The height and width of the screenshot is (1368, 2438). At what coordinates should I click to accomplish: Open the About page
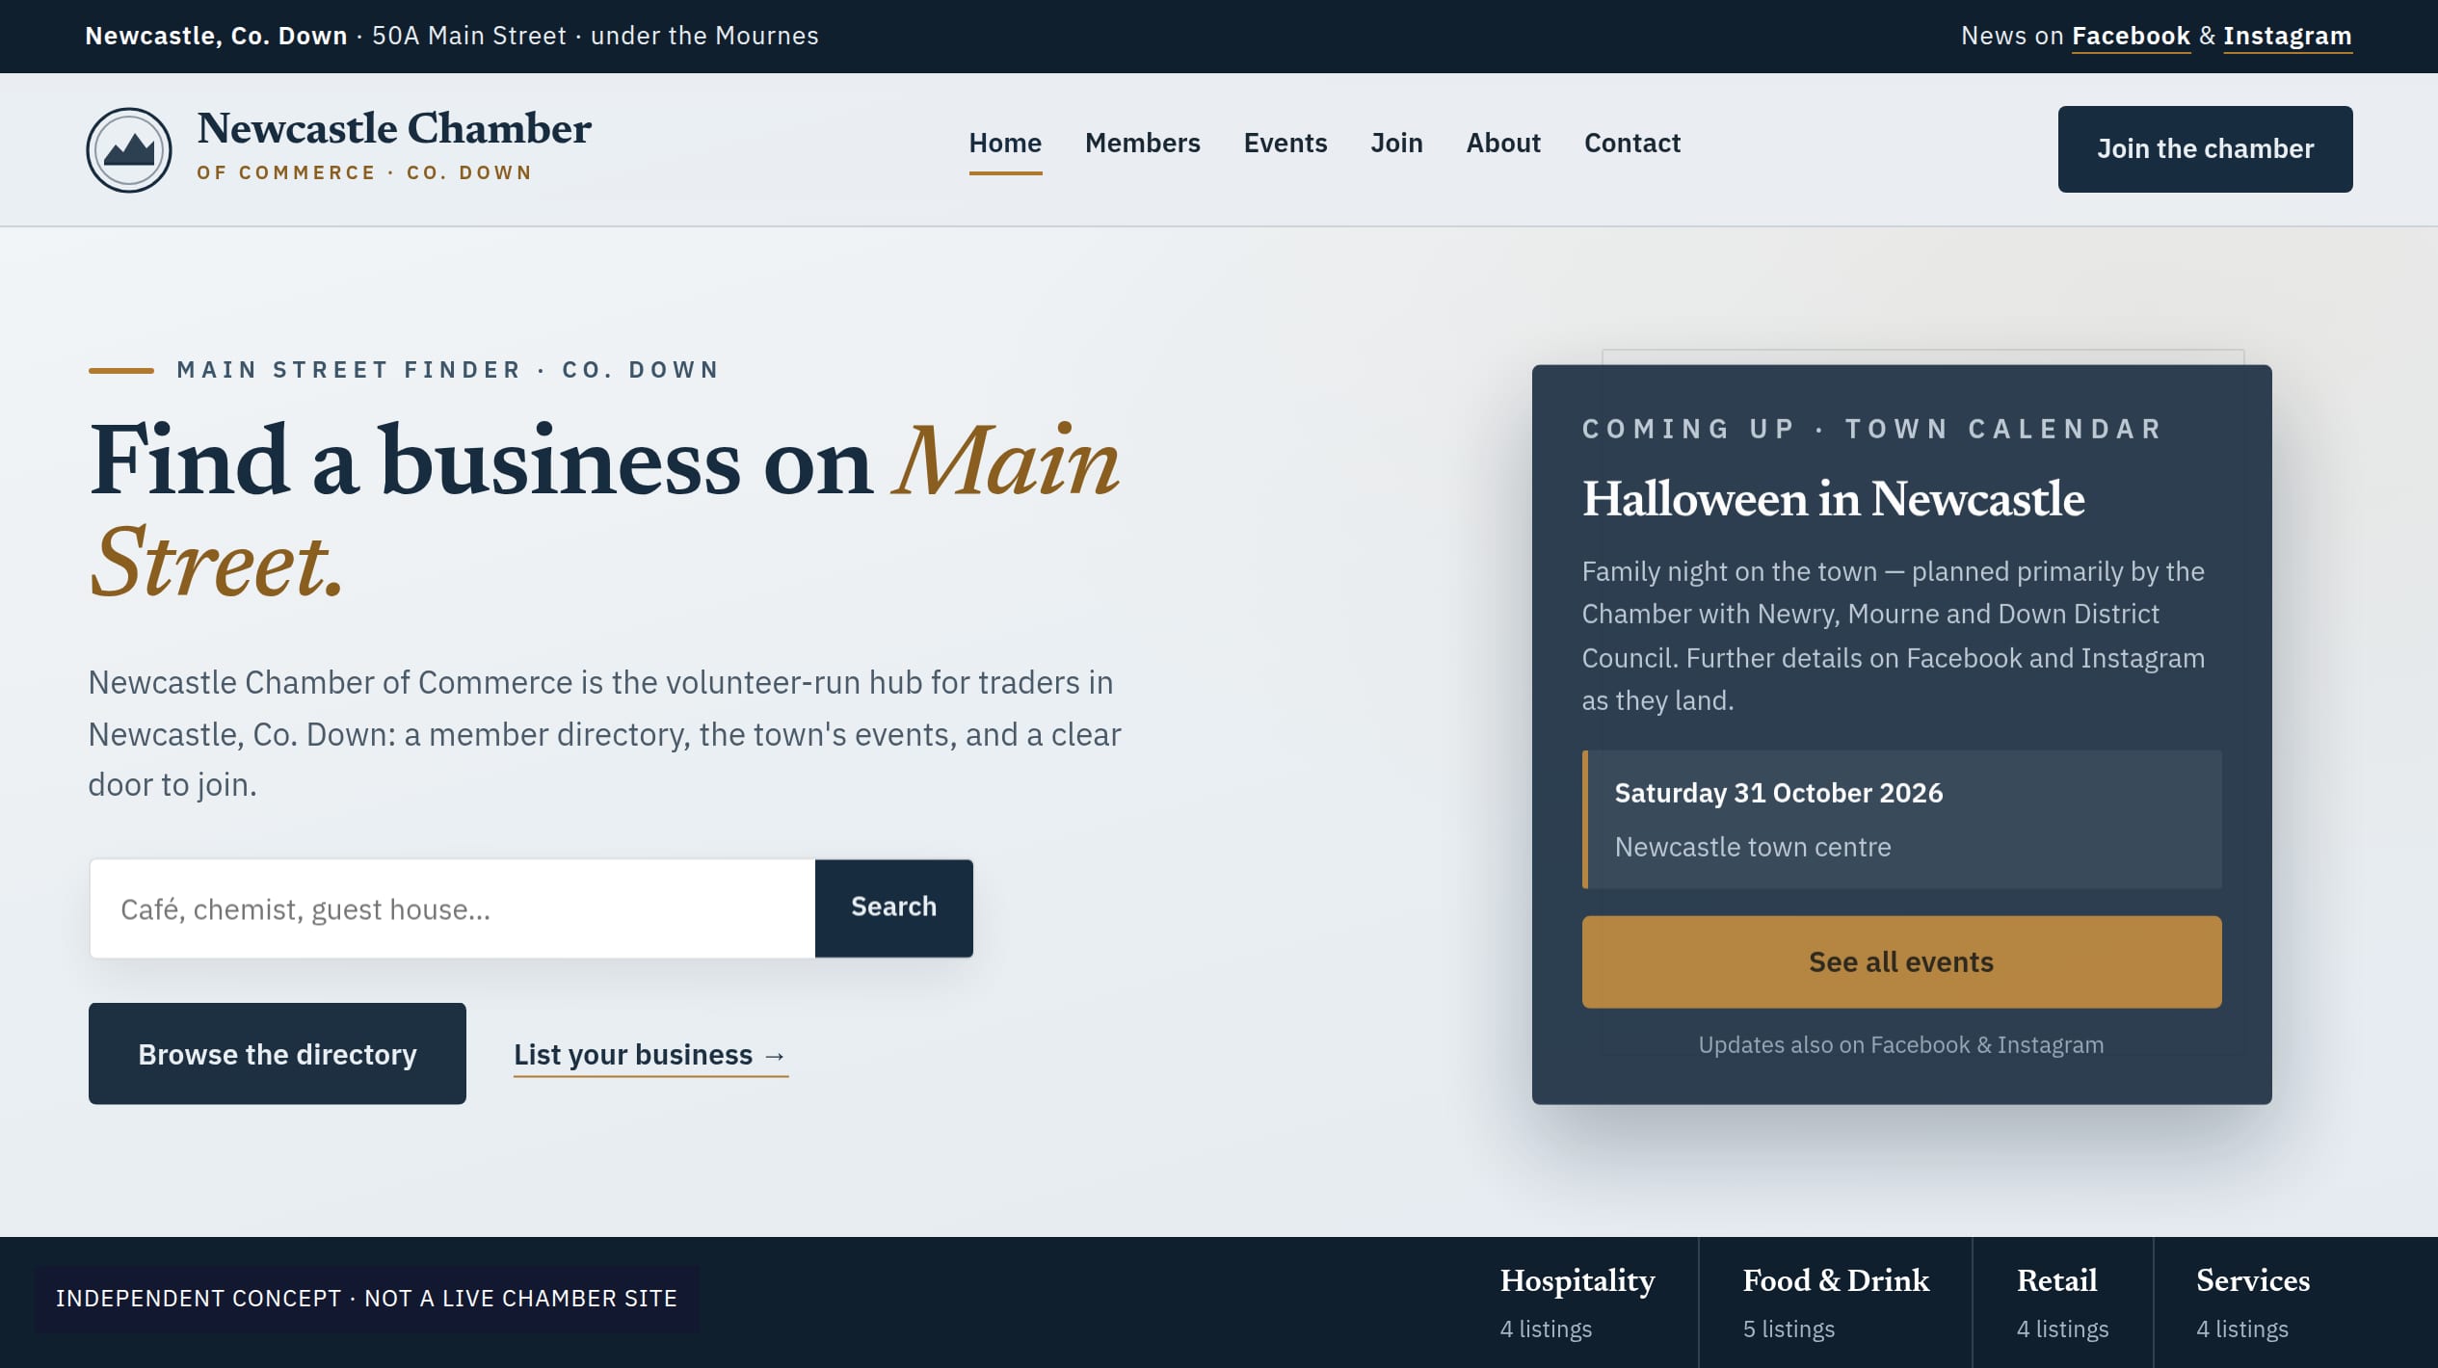click(1503, 144)
